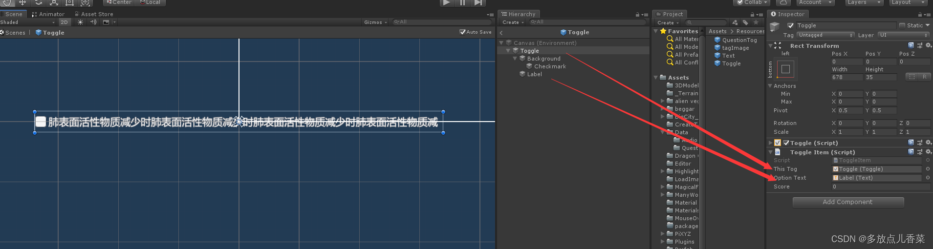Toggle scene lighting sun icon
This screenshot has width=933, height=249.
tap(81, 22)
